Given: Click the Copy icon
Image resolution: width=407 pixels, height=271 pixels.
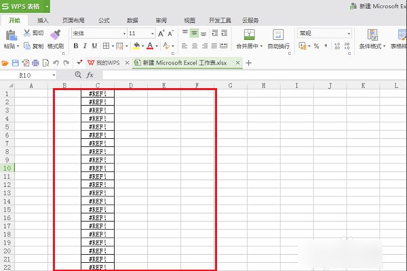Looking at the screenshot, I should pos(27,46).
